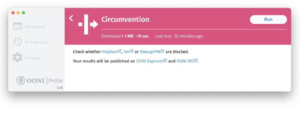Click the Settings gear icon
The image size is (300, 114).
17,57
